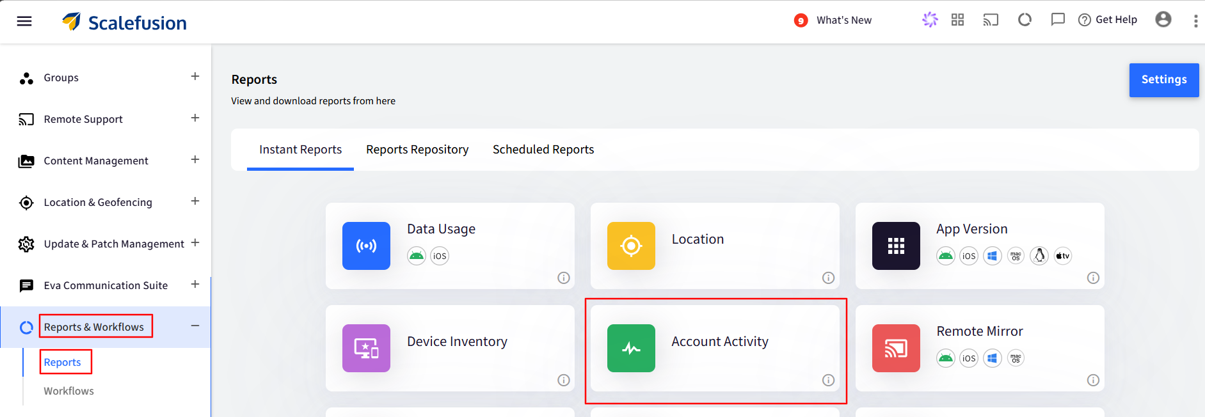The width and height of the screenshot is (1205, 417).
Task: Show info for Data Usage card
Action: tap(564, 278)
